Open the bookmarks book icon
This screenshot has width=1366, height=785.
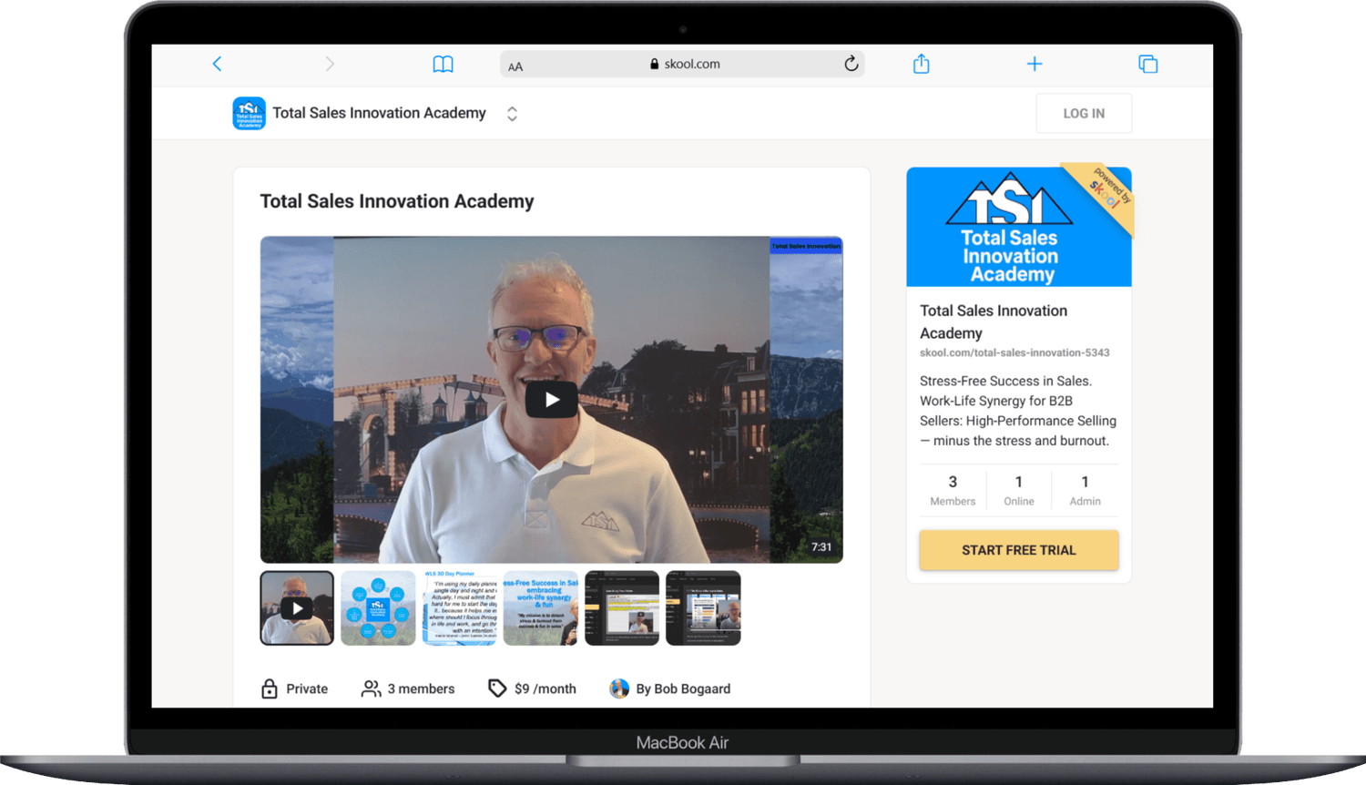tap(443, 64)
